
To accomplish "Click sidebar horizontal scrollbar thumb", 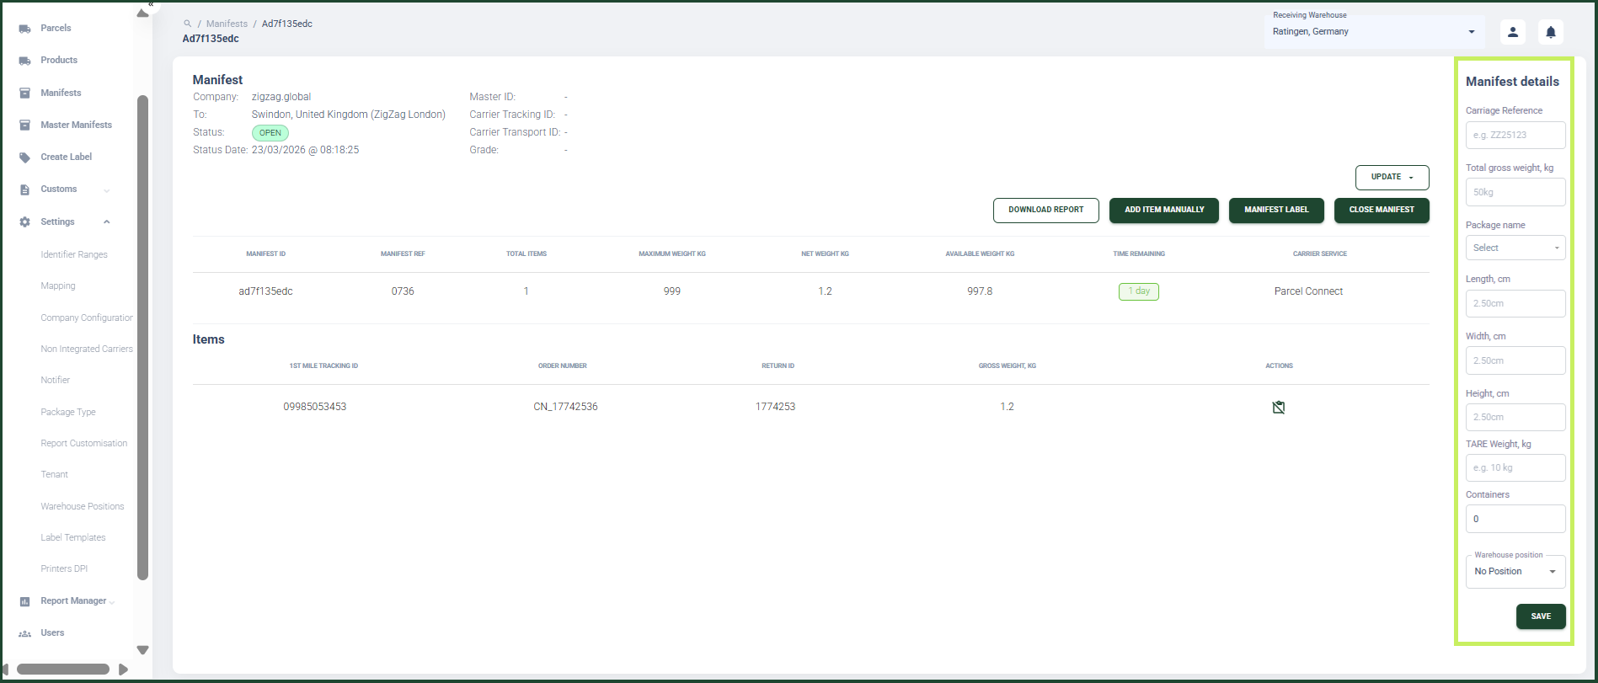I will [63, 670].
